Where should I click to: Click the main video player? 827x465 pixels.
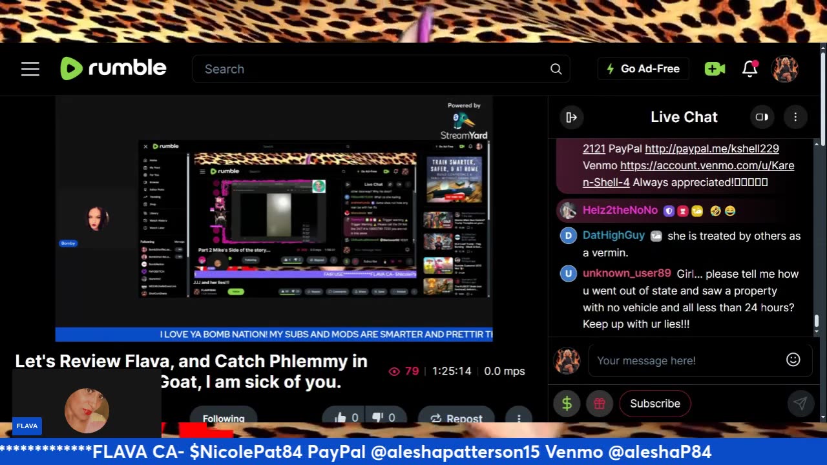tap(274, 218)
